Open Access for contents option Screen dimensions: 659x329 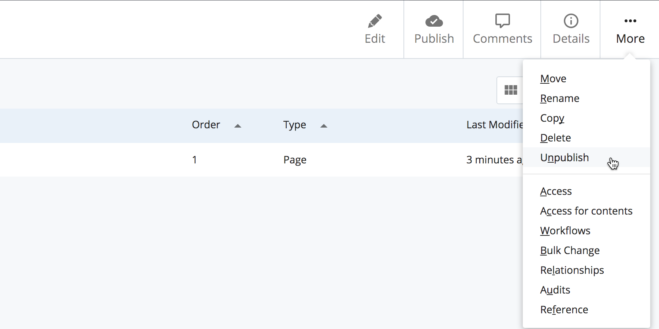pyautogui.click(x=586, y=211)
